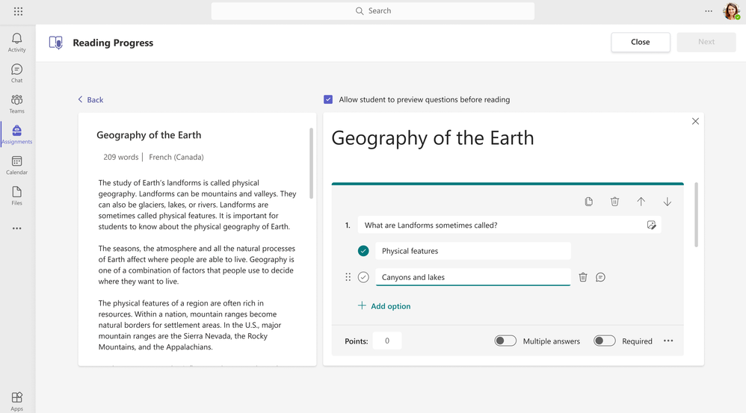746x413 pixels.
Task: Turn on the Required toggle
Action: pyautogui.click(x=604, y=341)
